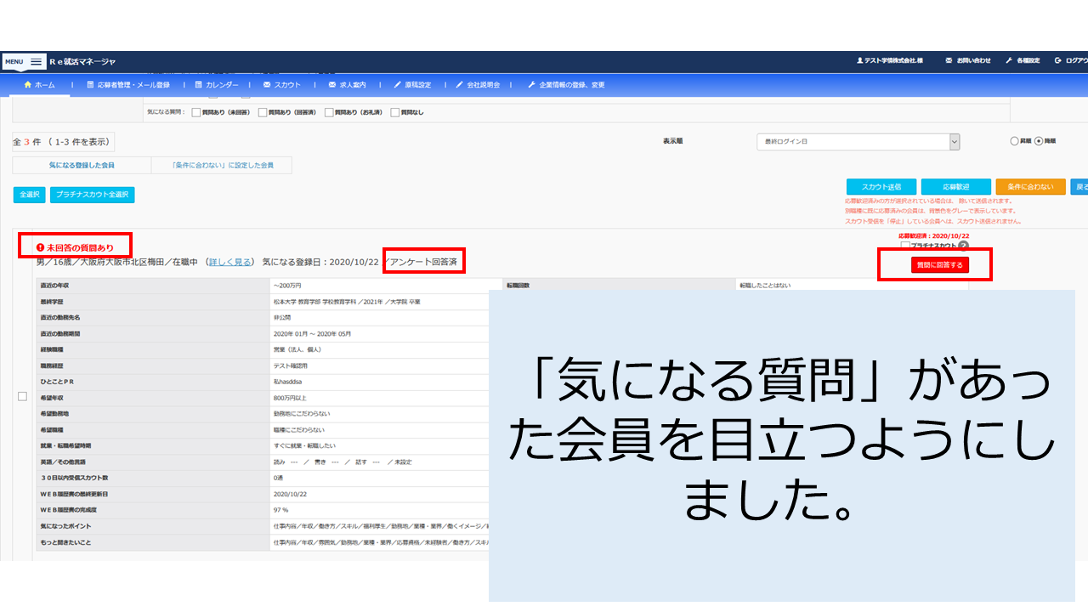Open the 原稿設定 menu item
This screenshot has height=612, width=1088.
pyautogui.click(x=412, y=85)
